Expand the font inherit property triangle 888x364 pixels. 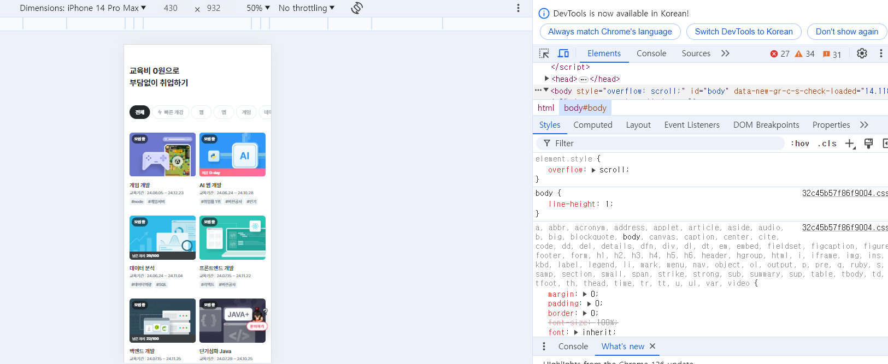tap(576, 332)
